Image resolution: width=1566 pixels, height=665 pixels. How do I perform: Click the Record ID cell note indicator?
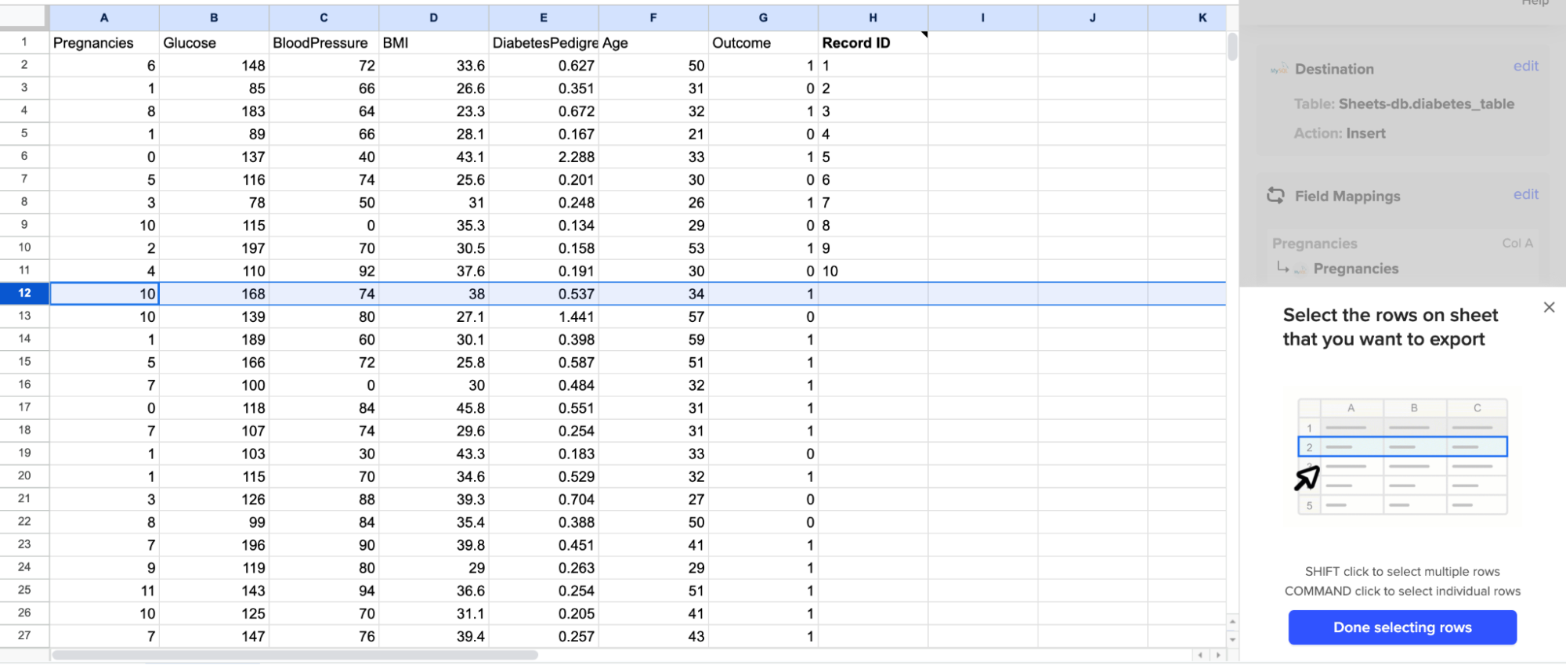point(924,34)
